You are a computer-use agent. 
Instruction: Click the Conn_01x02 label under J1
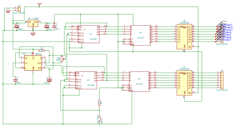tap(19, 13)
